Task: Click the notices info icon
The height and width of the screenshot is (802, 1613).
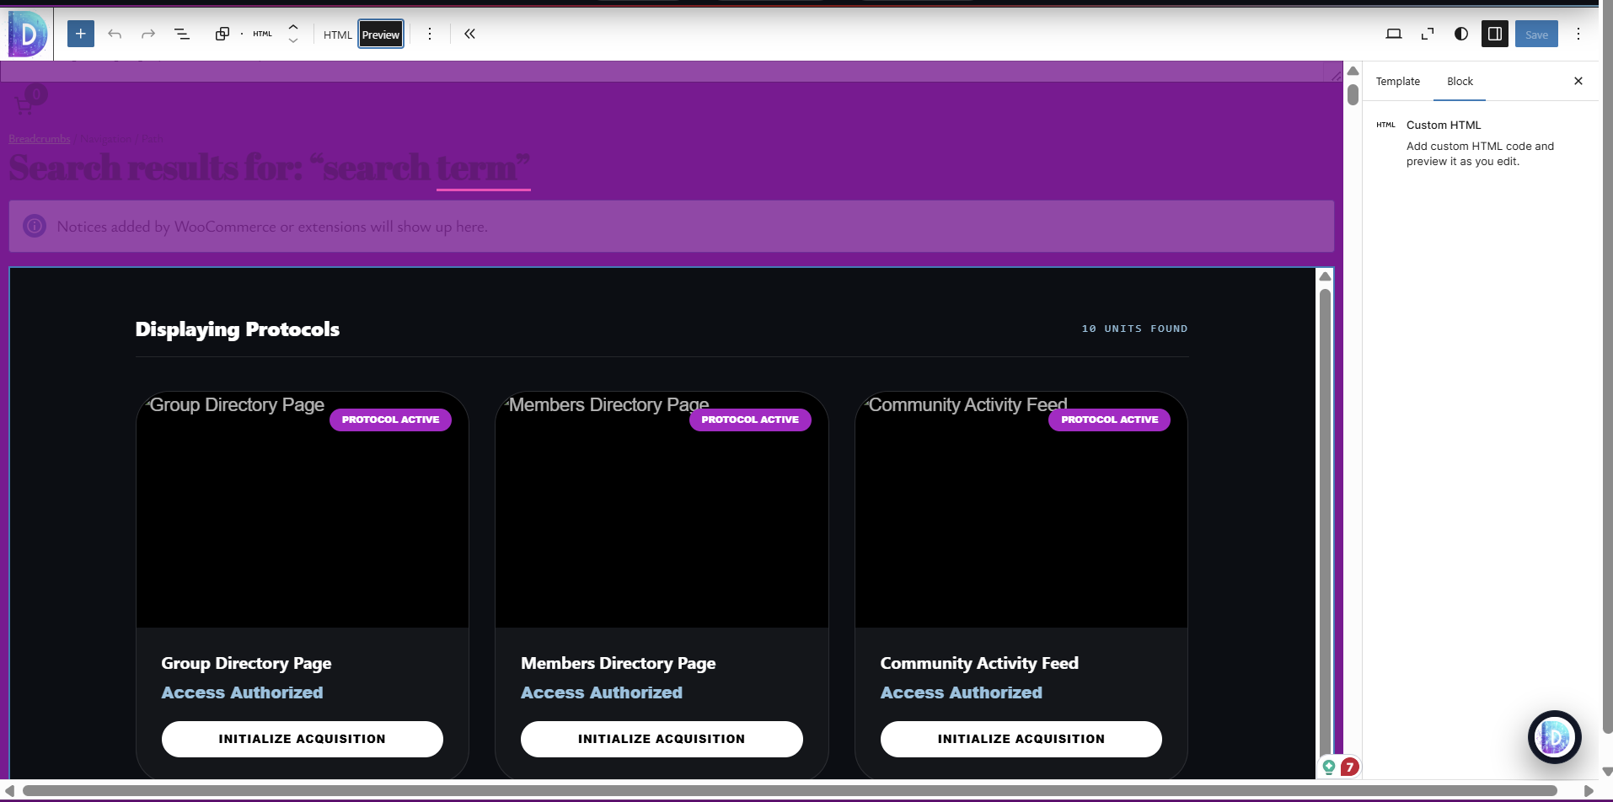Action: pos(35,226)
